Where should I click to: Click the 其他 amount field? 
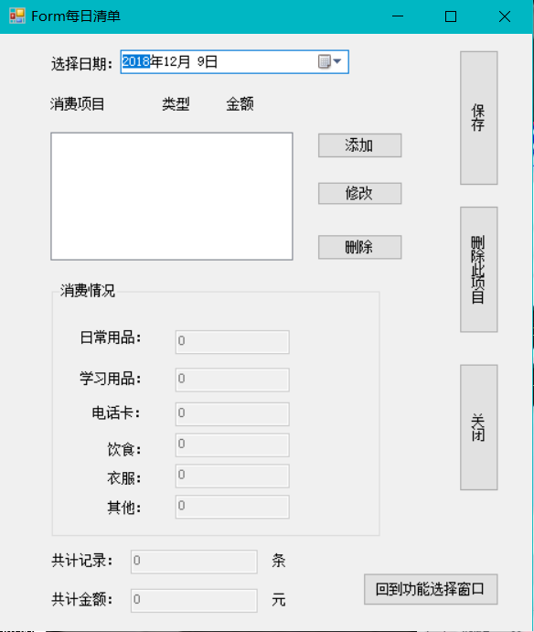[232, 507]
